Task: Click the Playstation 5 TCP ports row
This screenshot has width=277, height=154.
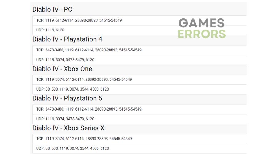Action: (139, 109)
